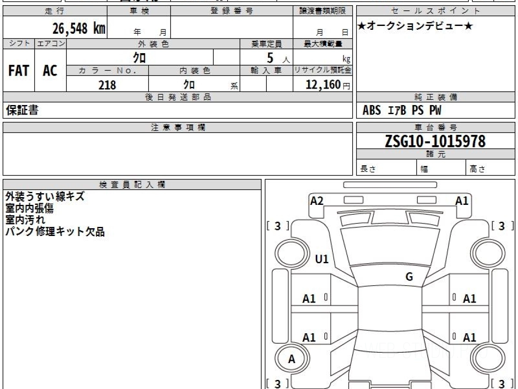Select the パンク修理キット欠品 inspector note
518x389 pixels.
55,232
